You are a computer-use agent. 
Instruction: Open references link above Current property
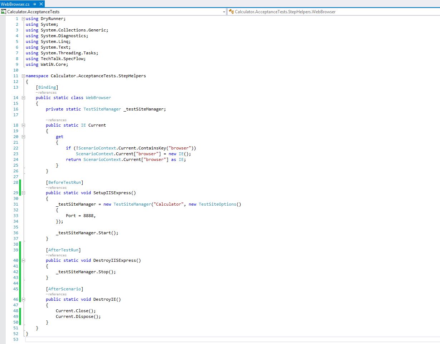click(x=56, y=120)
